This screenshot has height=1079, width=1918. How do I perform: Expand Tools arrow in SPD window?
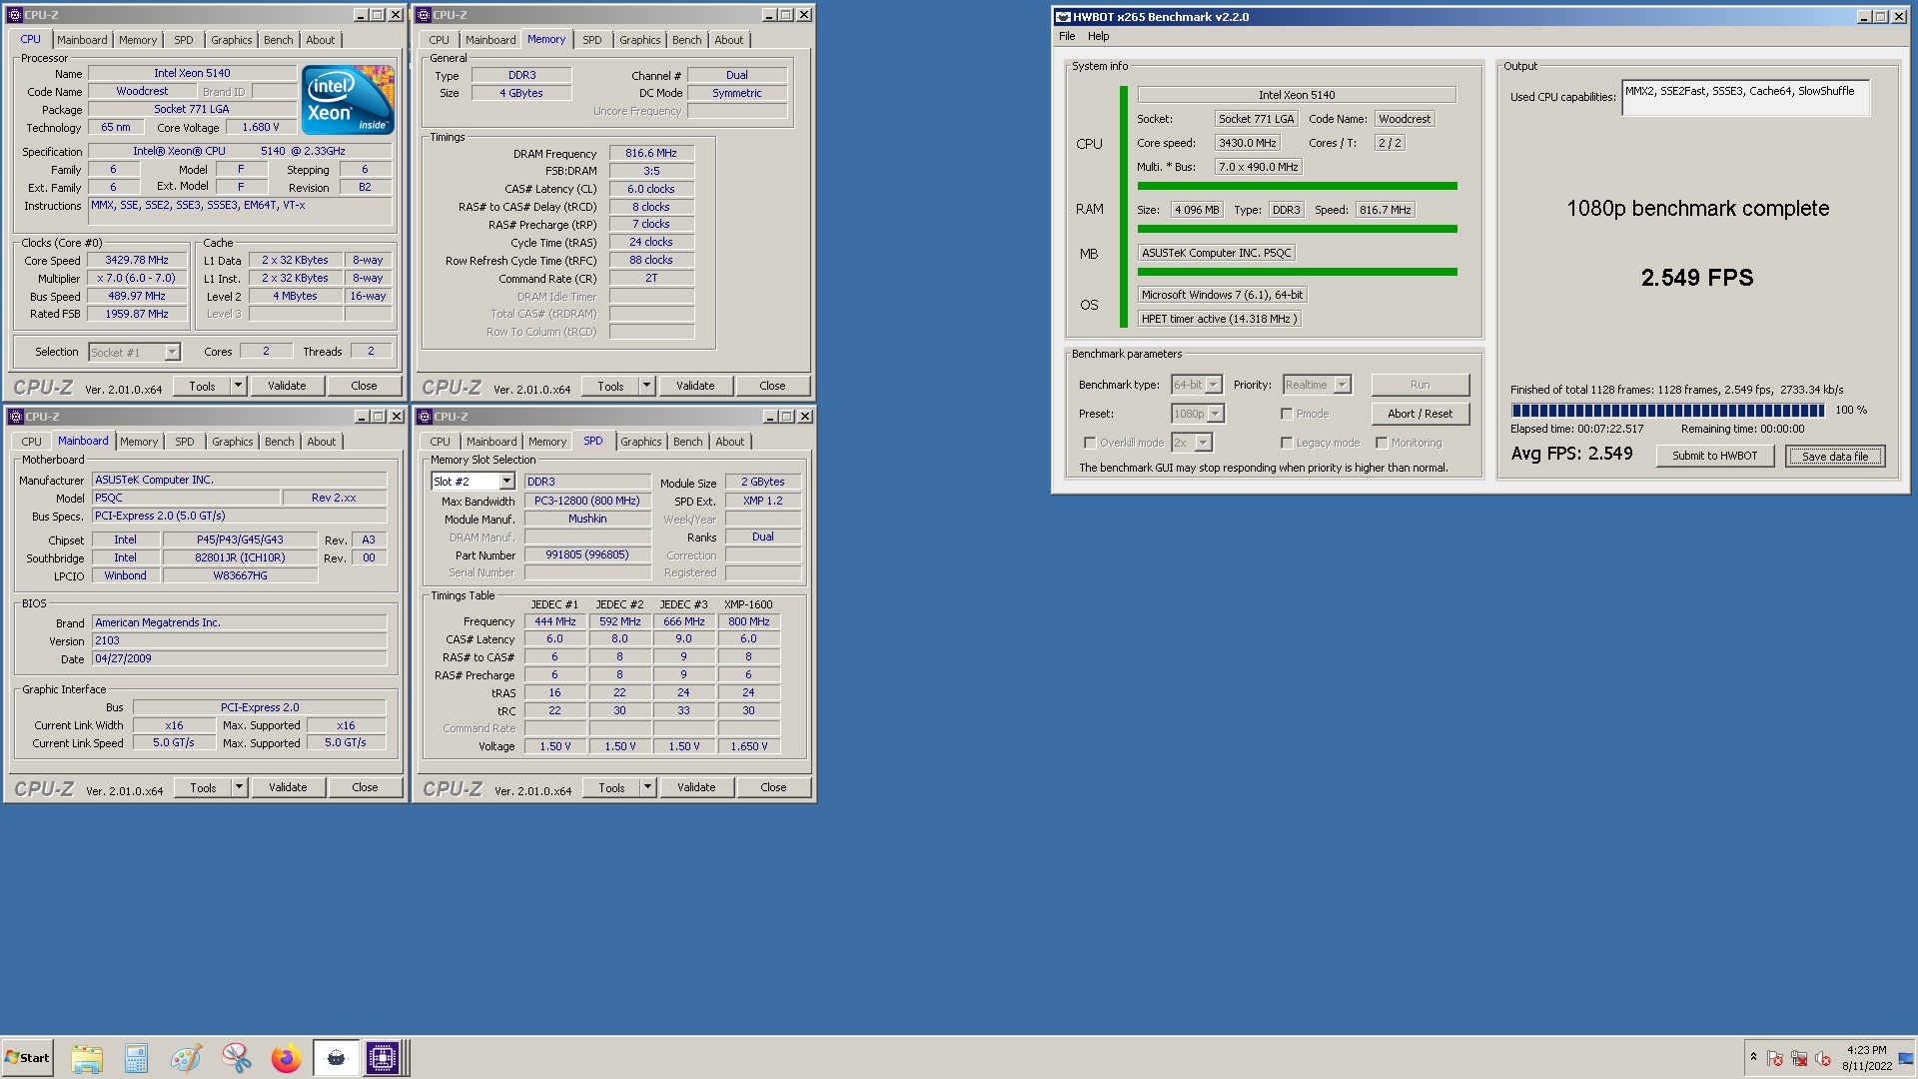(x=647, y=787)
